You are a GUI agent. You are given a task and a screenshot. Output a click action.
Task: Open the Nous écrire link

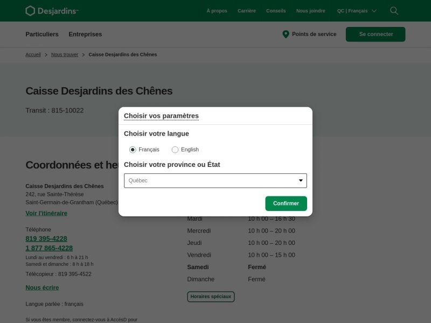pos(42,287)
